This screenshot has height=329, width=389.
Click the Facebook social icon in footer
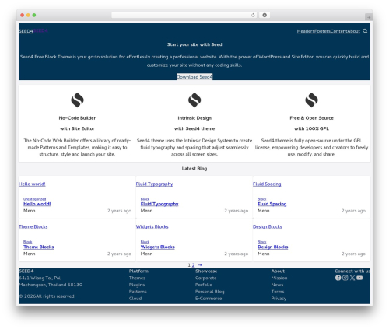coord(338,278)
